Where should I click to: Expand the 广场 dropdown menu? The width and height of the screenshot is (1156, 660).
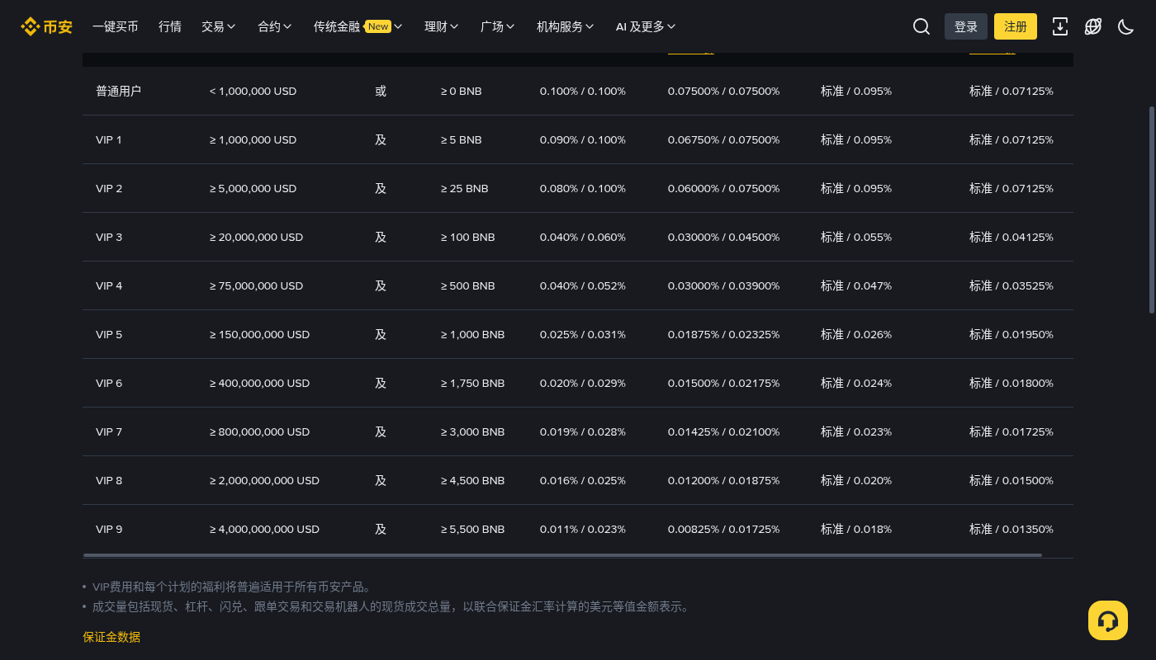pyautogui.click(x=498, y=26)
